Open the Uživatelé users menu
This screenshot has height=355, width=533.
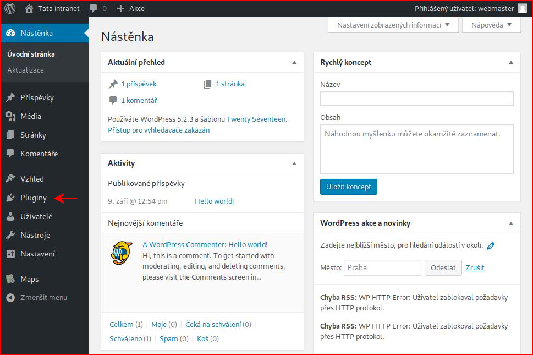pyautogui.click(x=36, y=216)
